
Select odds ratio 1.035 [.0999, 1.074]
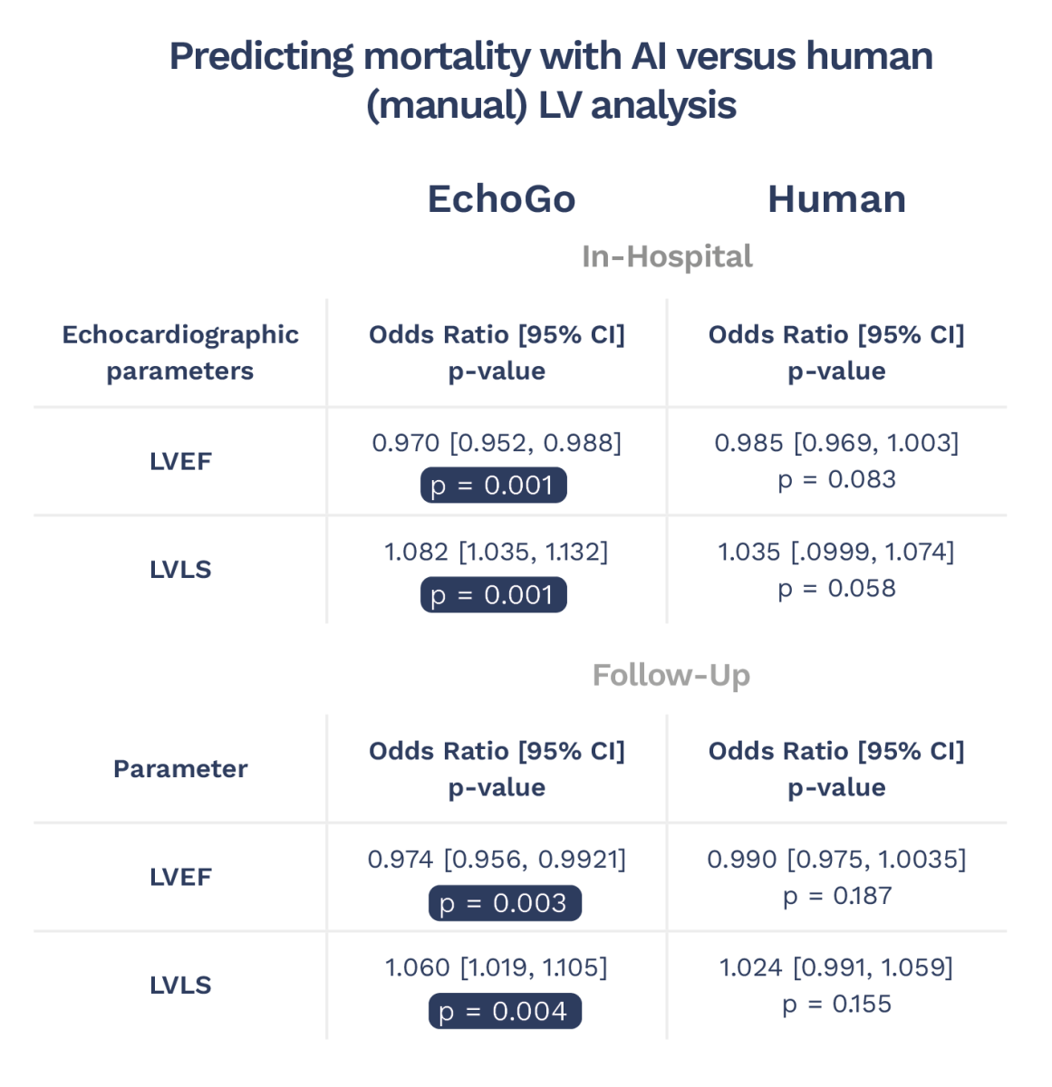point(836,552)
